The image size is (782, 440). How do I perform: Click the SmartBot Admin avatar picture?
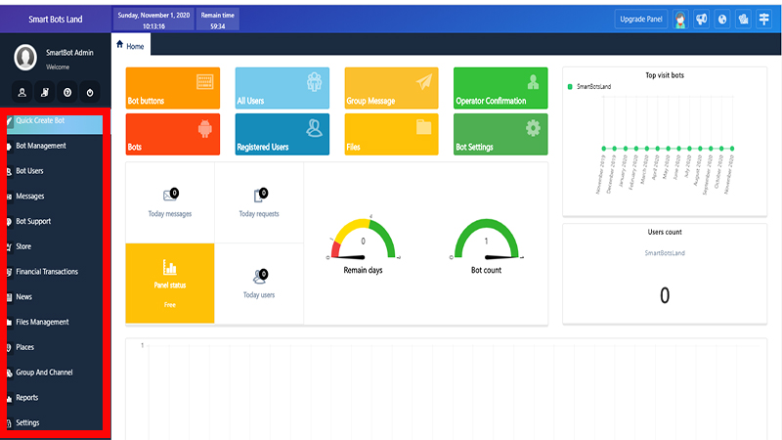(x=25, y=58)
